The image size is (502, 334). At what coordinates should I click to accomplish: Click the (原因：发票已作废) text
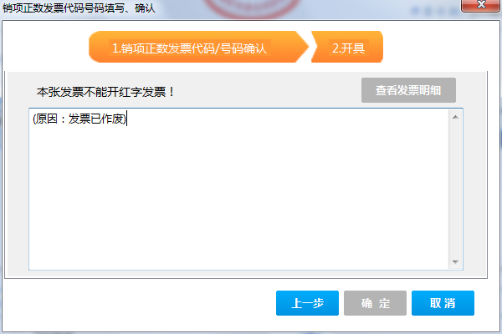[79, 119]
